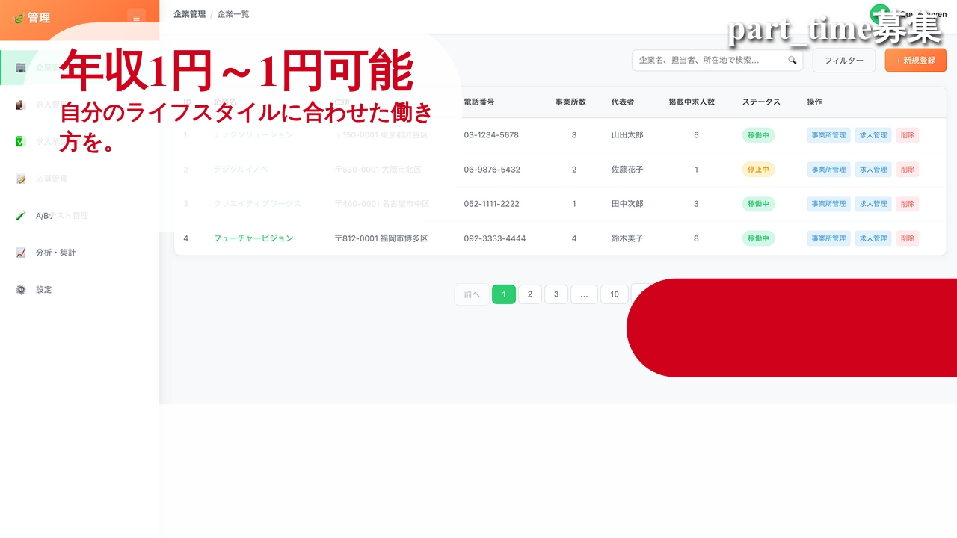957x538 pixels.
Task: Click the hamburger menu icon in the header
Action: click(135, 19)
